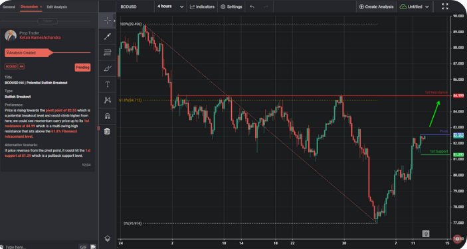
Task: Switch to the General tab
Action: click(9, 7)
